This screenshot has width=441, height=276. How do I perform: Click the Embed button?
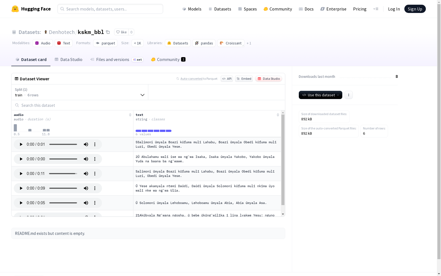coord(244,79)
